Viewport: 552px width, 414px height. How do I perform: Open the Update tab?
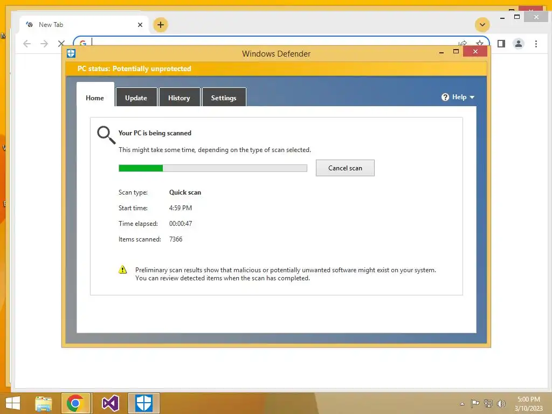coord(136,97)
